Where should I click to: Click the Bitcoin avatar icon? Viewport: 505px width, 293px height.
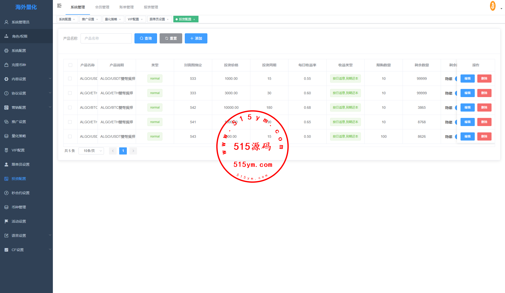tap(493, 6)
